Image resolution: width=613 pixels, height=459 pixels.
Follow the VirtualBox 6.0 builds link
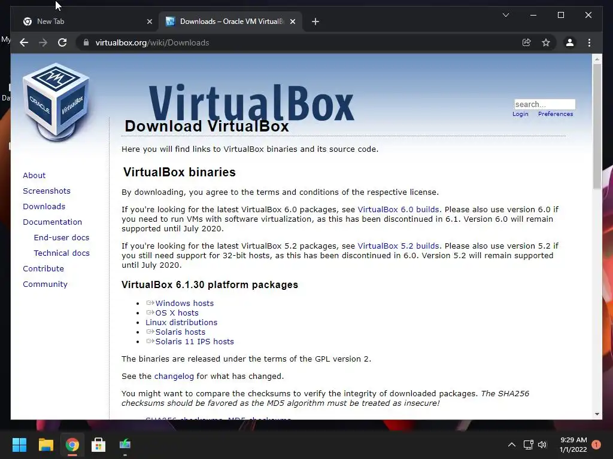(398, 210)
